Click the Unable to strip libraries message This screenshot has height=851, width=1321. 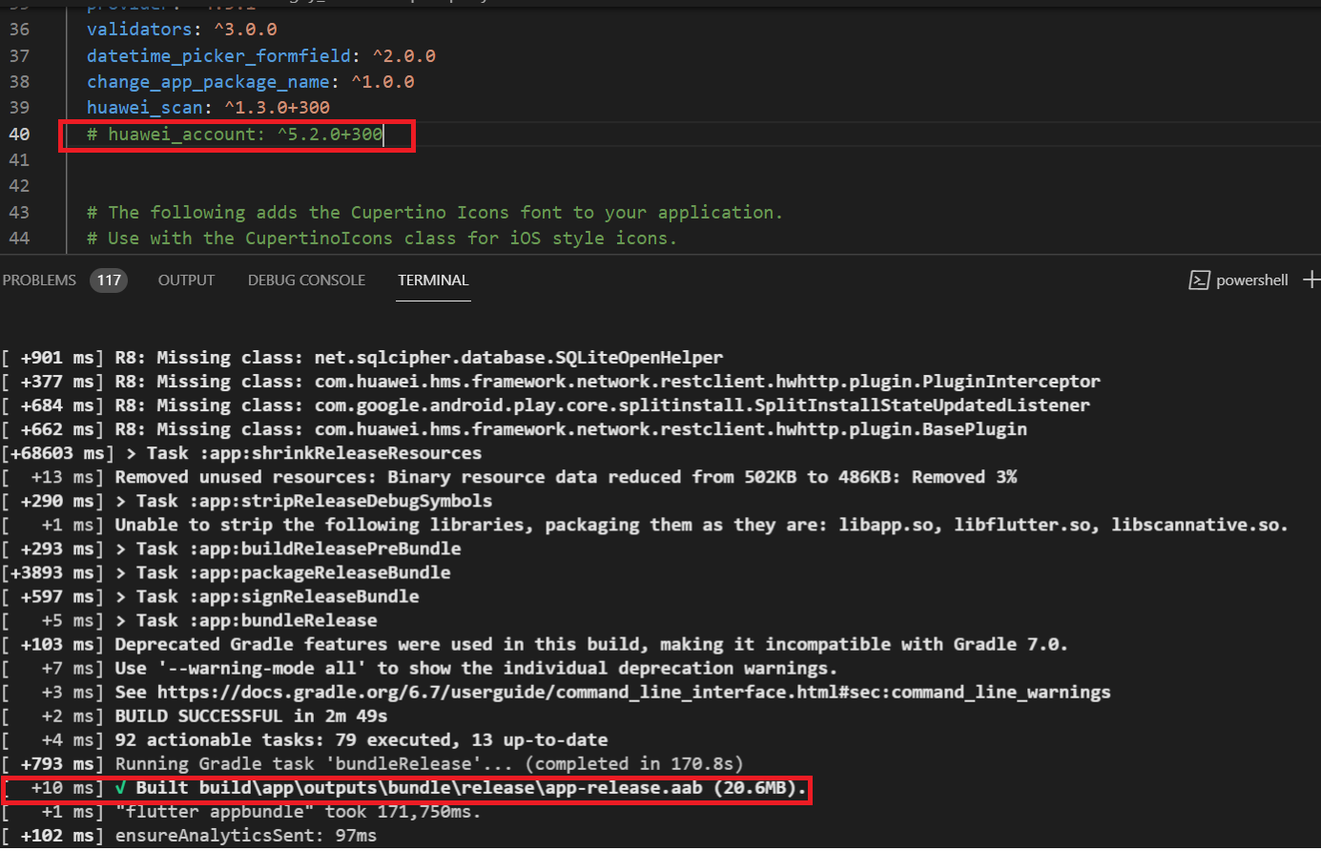click(x=645, y=525)
